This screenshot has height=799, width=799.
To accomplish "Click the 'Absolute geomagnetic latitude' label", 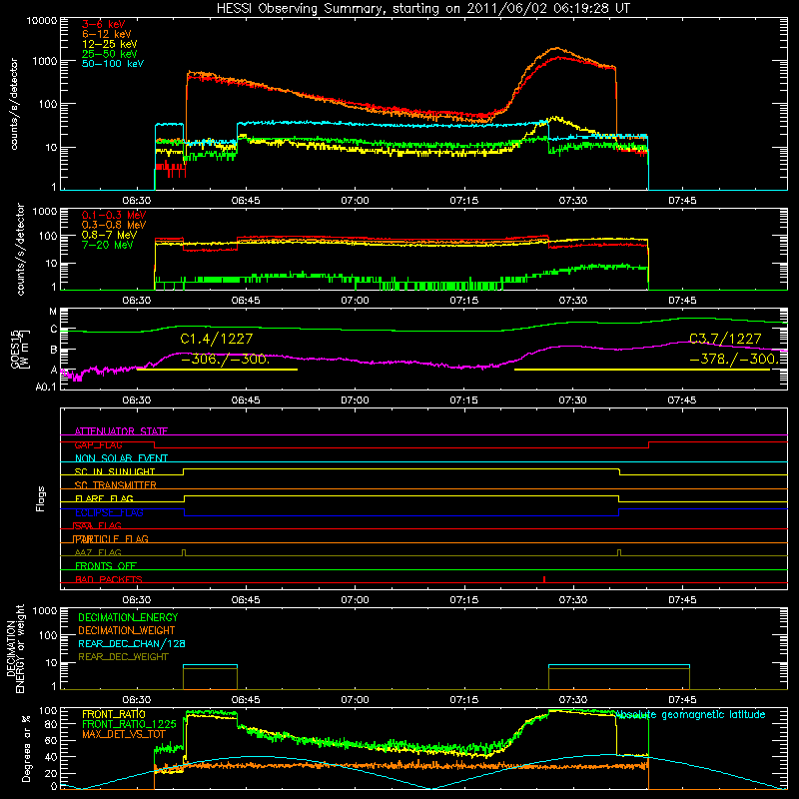I will tap(691, 714).
